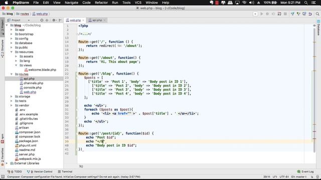The width and height of the screenshot is (321, 180).
Task: Open the Refactor menu
Action: pyautogui.click(x=101, y=2)
